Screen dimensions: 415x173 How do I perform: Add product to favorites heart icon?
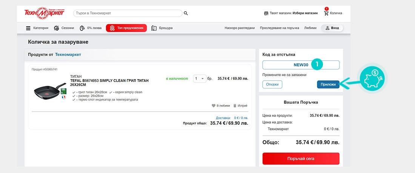pos(214,106)
